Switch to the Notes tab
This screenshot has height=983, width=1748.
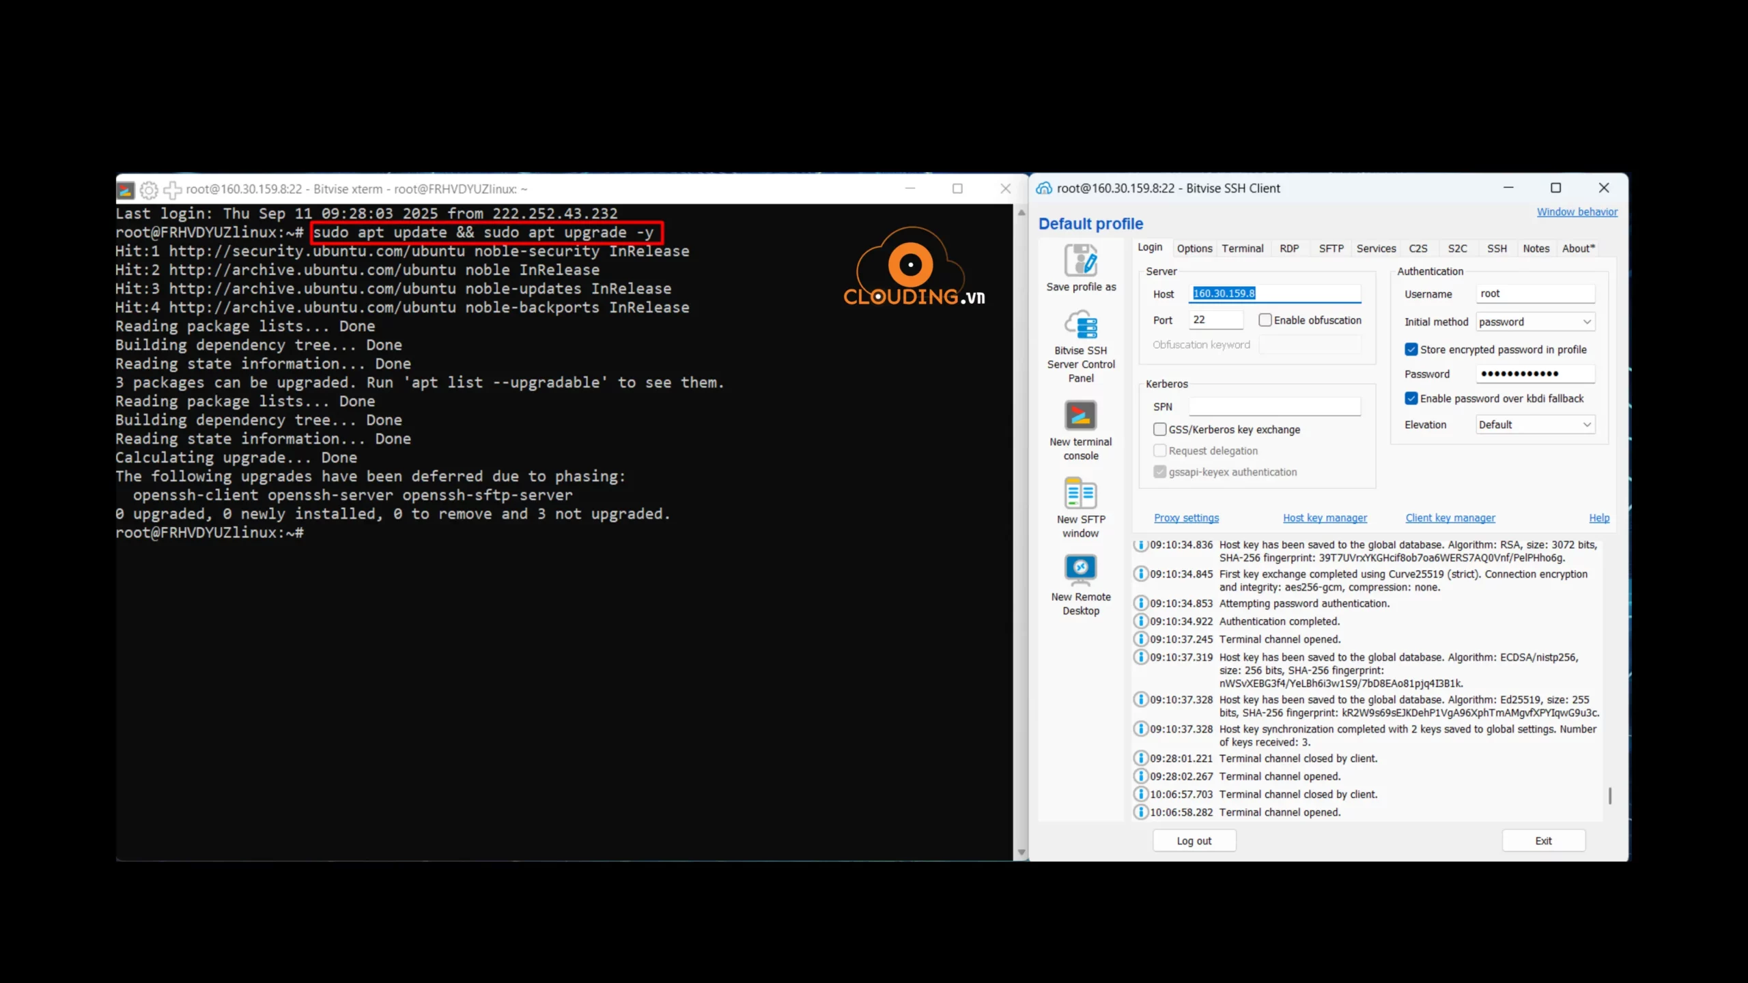tap(1536, 248)
